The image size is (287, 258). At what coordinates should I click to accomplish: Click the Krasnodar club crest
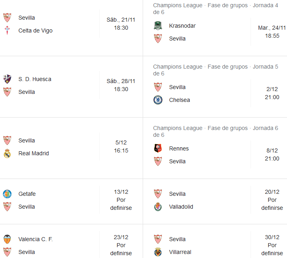158,26
